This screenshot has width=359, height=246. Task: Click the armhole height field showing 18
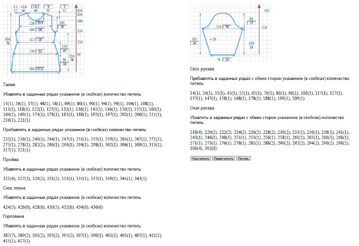click(x=62, y=26)
